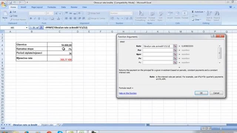Click the Nper field range selector button
The image size is (237, 133).
click(175, 54)
